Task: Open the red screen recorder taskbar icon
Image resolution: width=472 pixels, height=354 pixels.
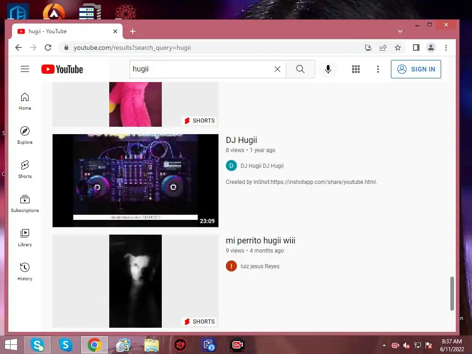Action: pos(237,345)
